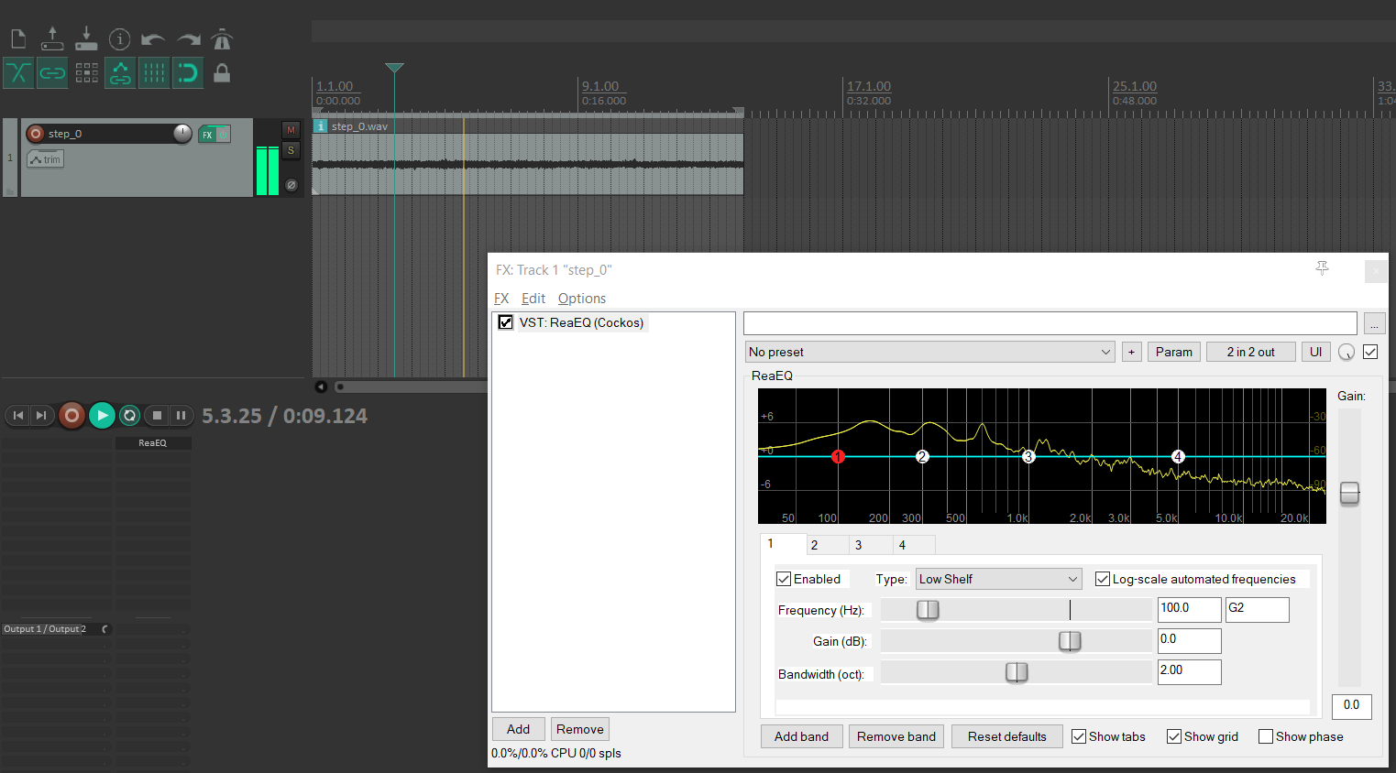Screen dimensions: 1396x773
Task: Click the Frequency (Hz) slider handle
Action: [x=928, y=610]
